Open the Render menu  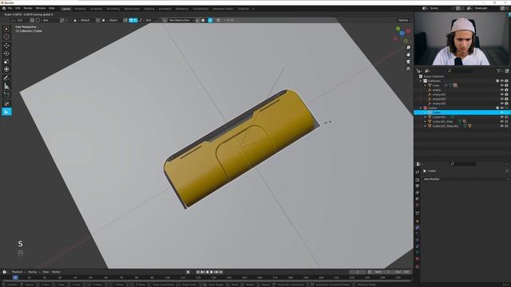coord(28,8)
